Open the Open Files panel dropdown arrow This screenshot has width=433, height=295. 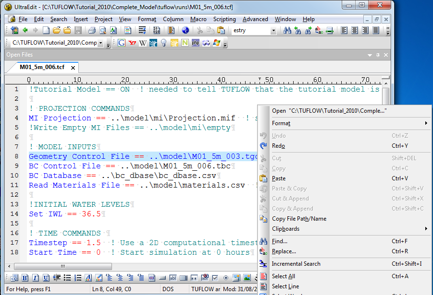pyautogui.click(x=370, y=55)
